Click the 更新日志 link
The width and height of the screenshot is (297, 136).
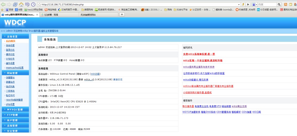tap(118, 79)
